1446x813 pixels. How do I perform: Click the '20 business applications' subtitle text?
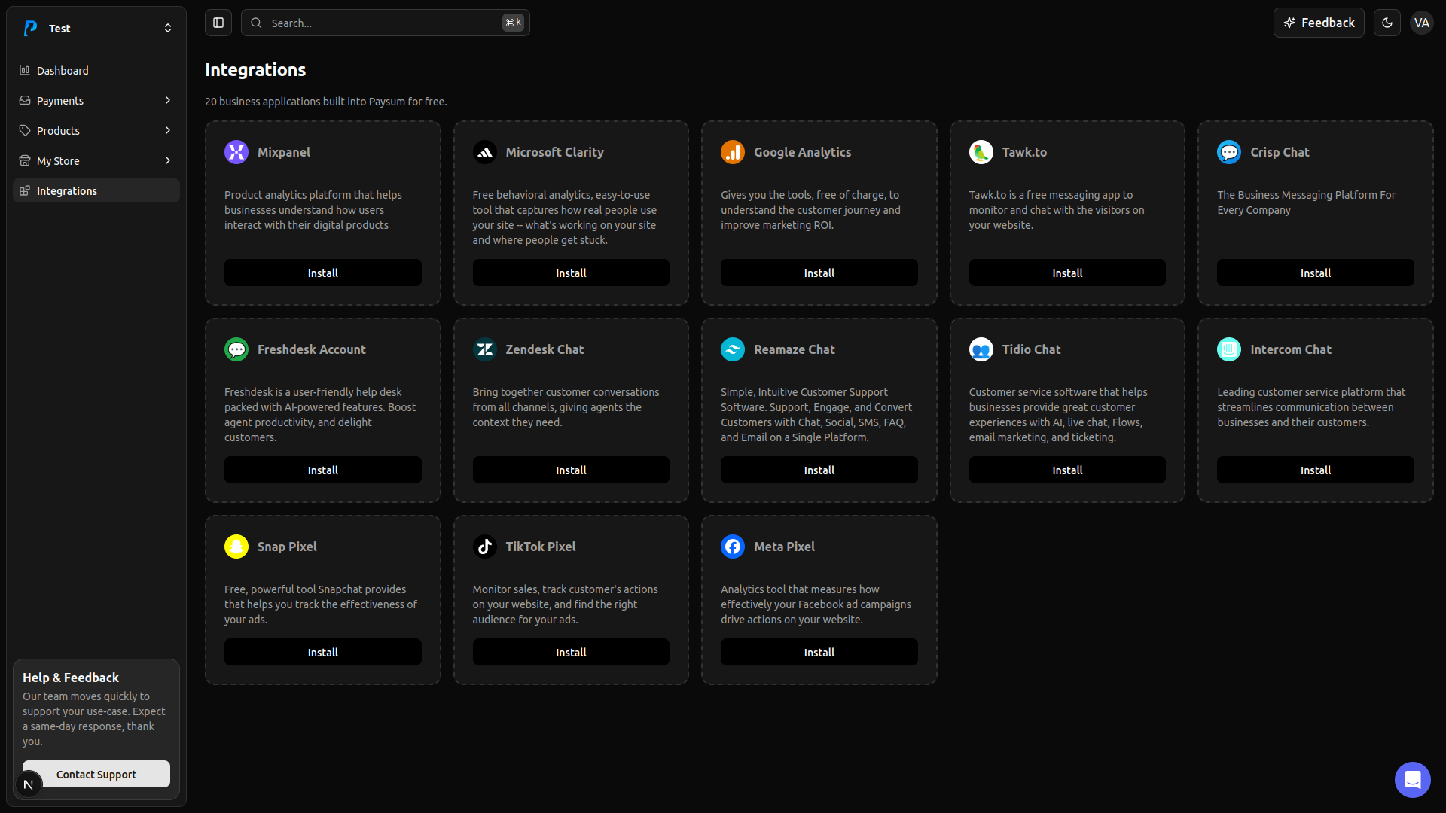325,101
